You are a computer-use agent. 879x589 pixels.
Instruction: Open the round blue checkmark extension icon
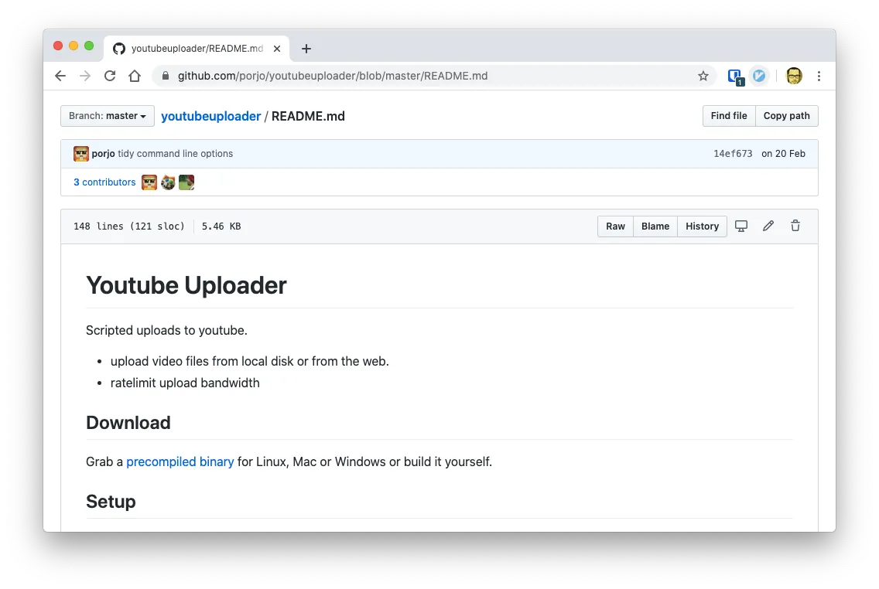coord(759,76)
